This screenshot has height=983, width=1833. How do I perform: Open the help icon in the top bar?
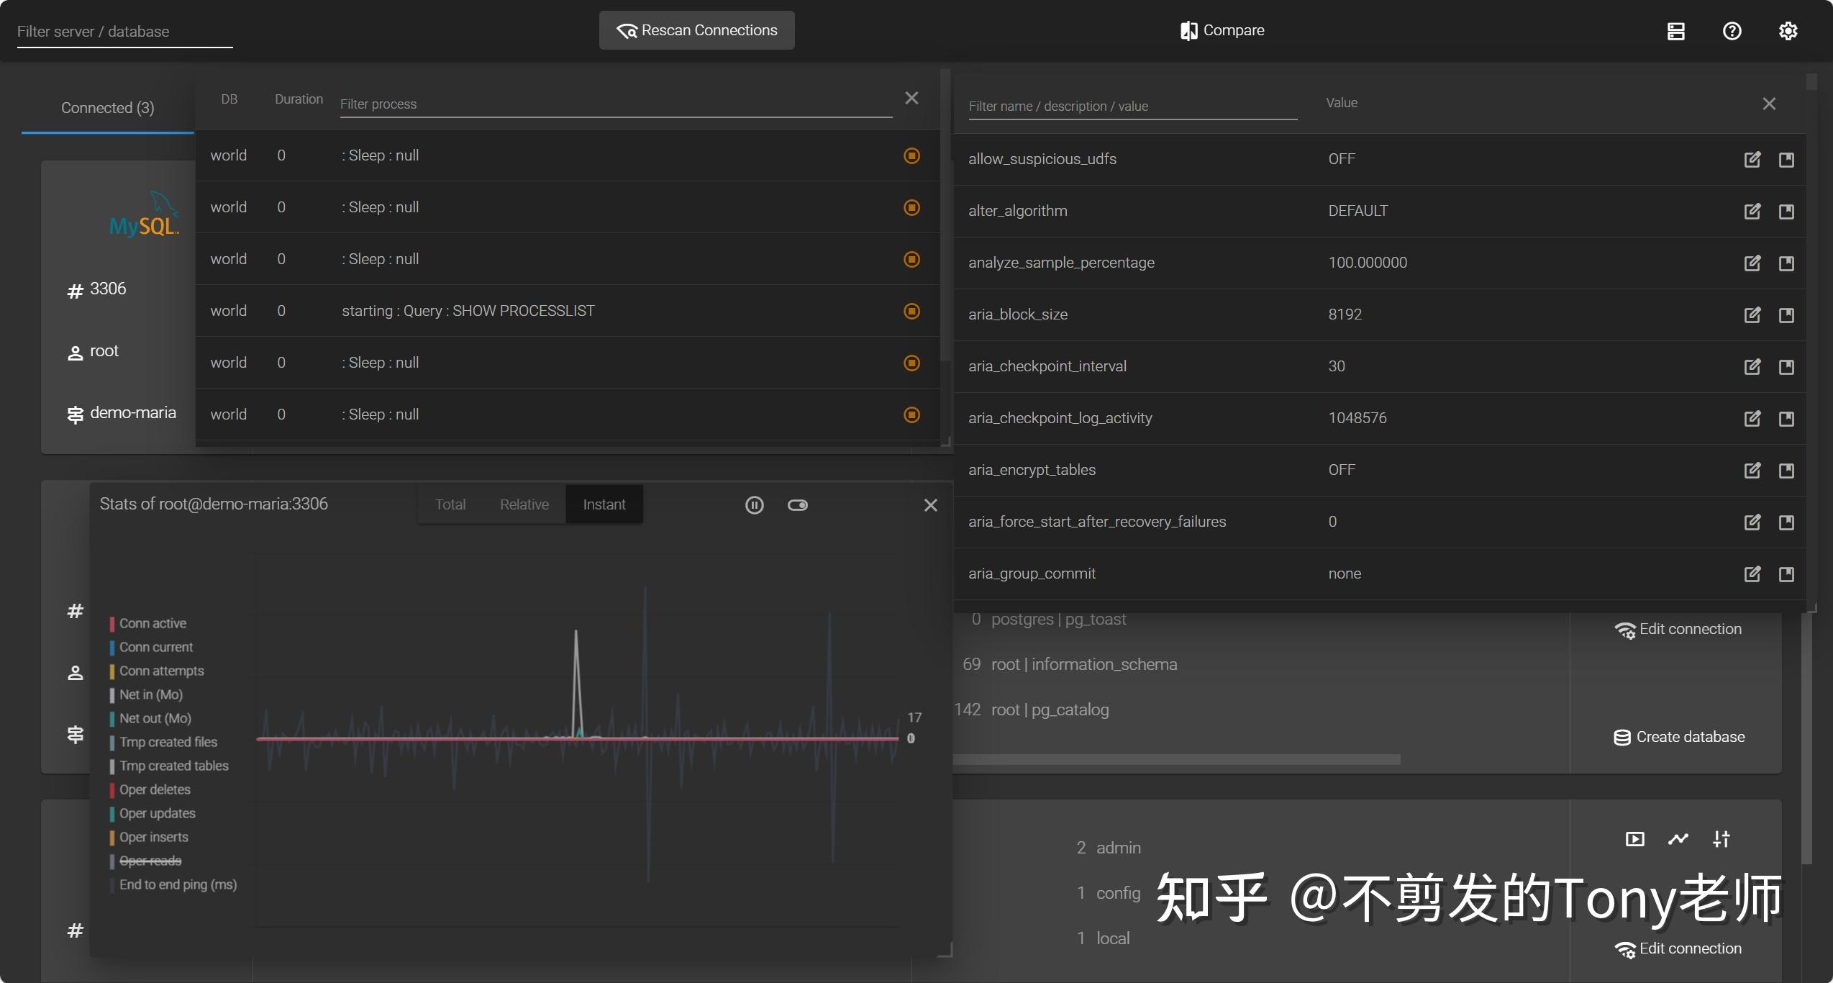point(1732,30)
